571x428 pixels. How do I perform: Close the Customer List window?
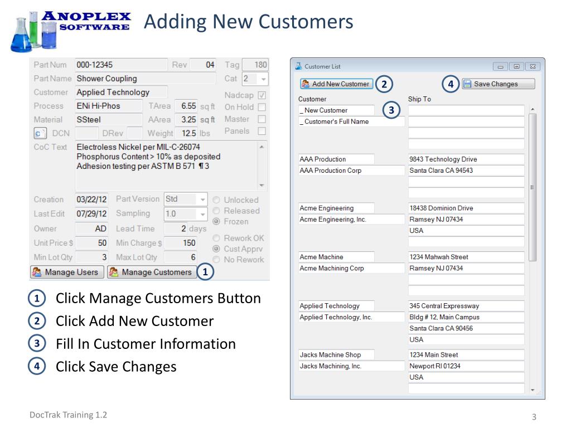click(x=533, y=67)
